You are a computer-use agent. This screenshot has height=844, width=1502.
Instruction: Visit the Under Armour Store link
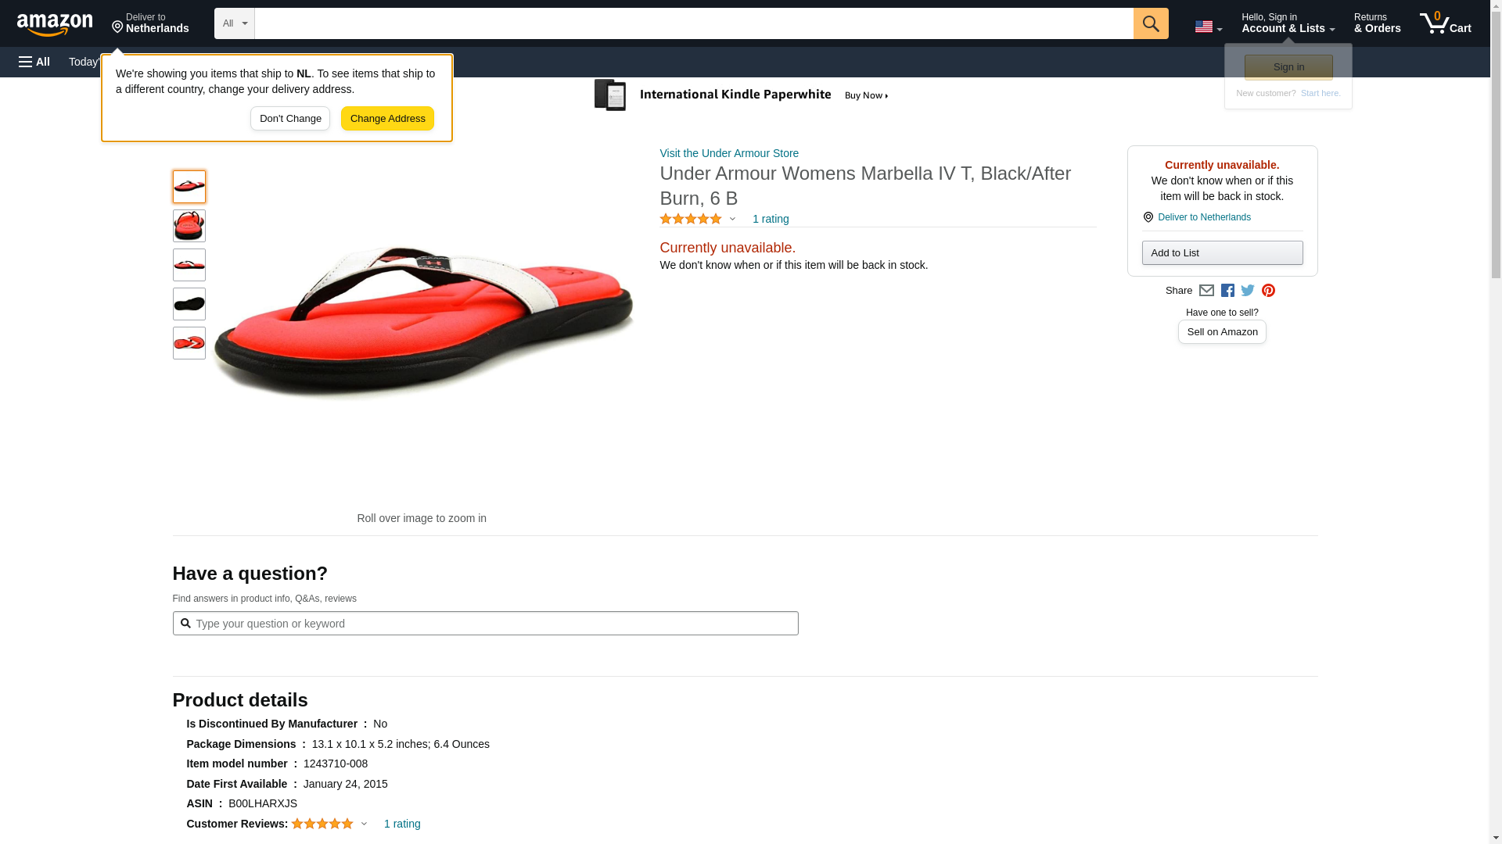pyautogui.click(x=729, y=153)
